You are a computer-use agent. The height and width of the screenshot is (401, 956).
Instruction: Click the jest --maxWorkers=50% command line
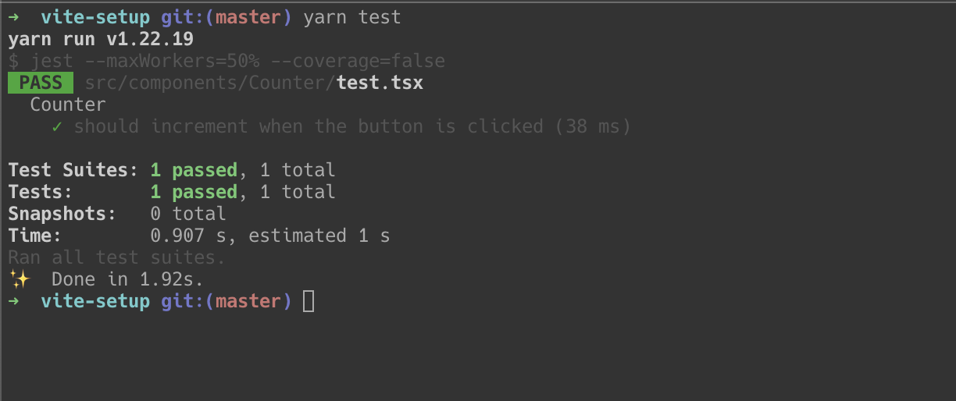(227, 61)
